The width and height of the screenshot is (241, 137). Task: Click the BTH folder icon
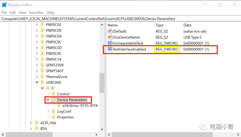pos(37,129)
